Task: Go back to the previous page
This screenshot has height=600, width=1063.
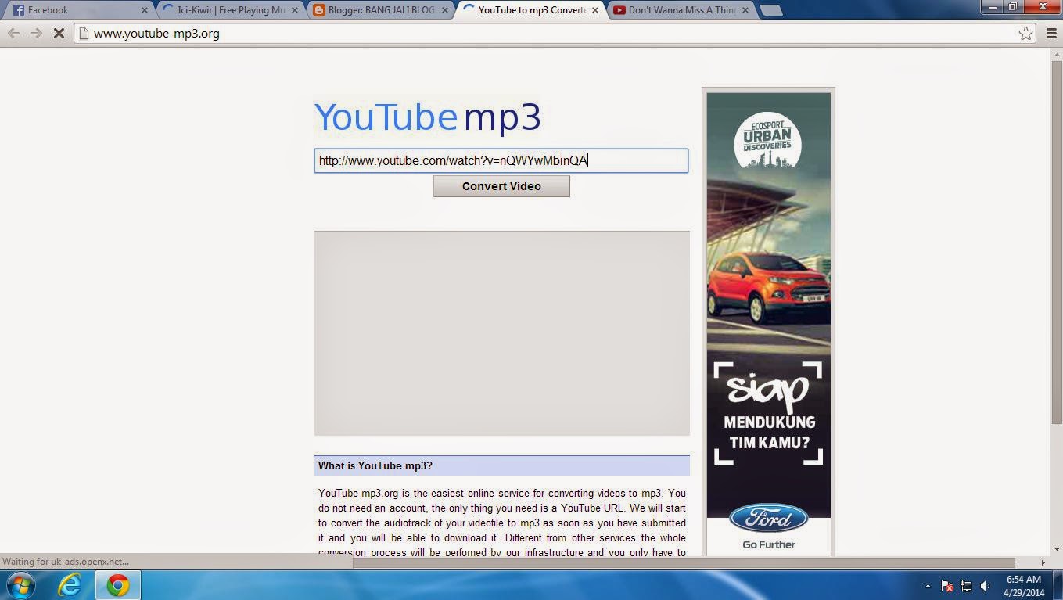Action: pyautogui.click(x=13, y=34)
